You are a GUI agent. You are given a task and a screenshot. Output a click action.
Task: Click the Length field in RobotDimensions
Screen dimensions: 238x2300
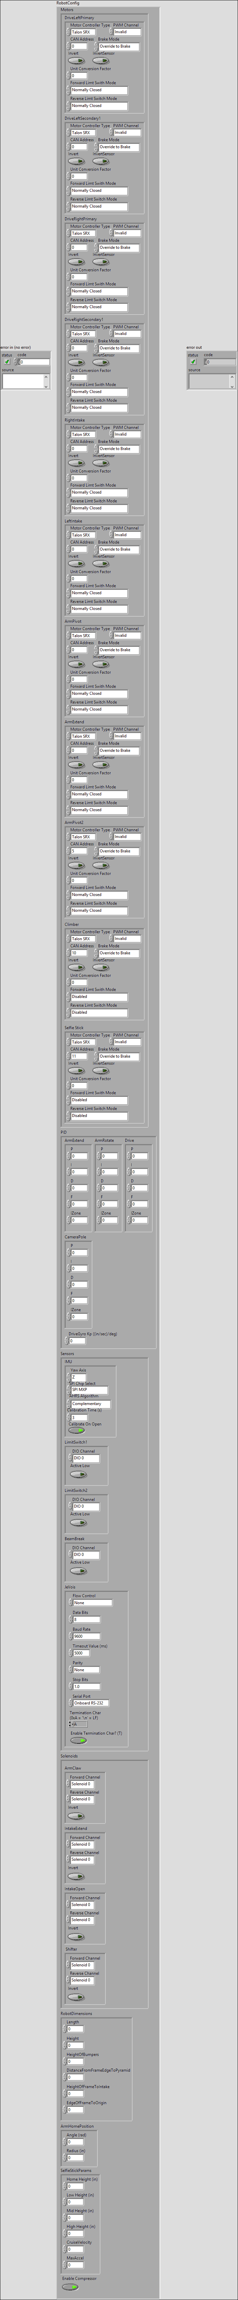(x=76, y=2029)
